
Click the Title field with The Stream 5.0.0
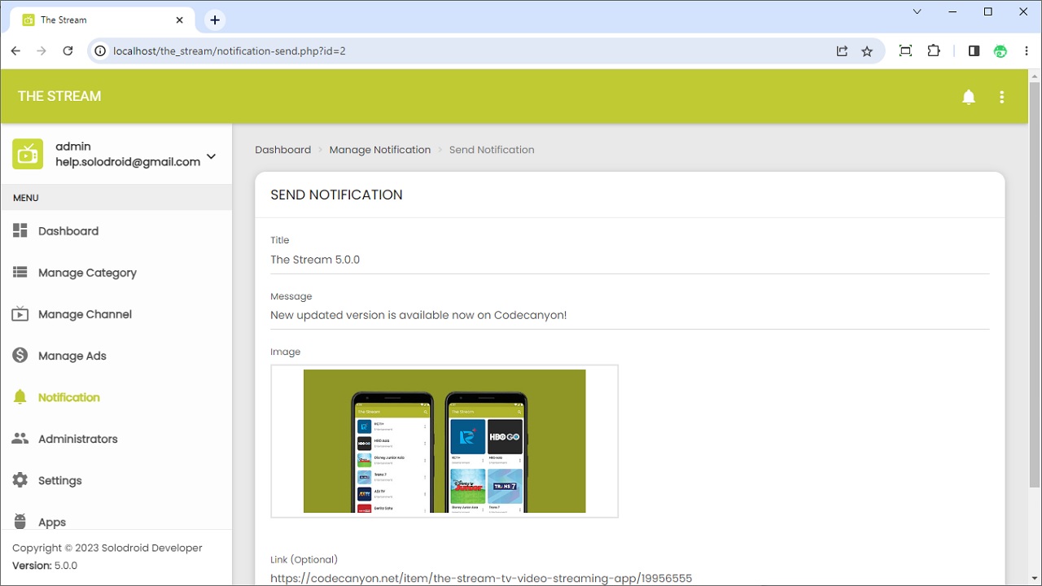point(630,260)
